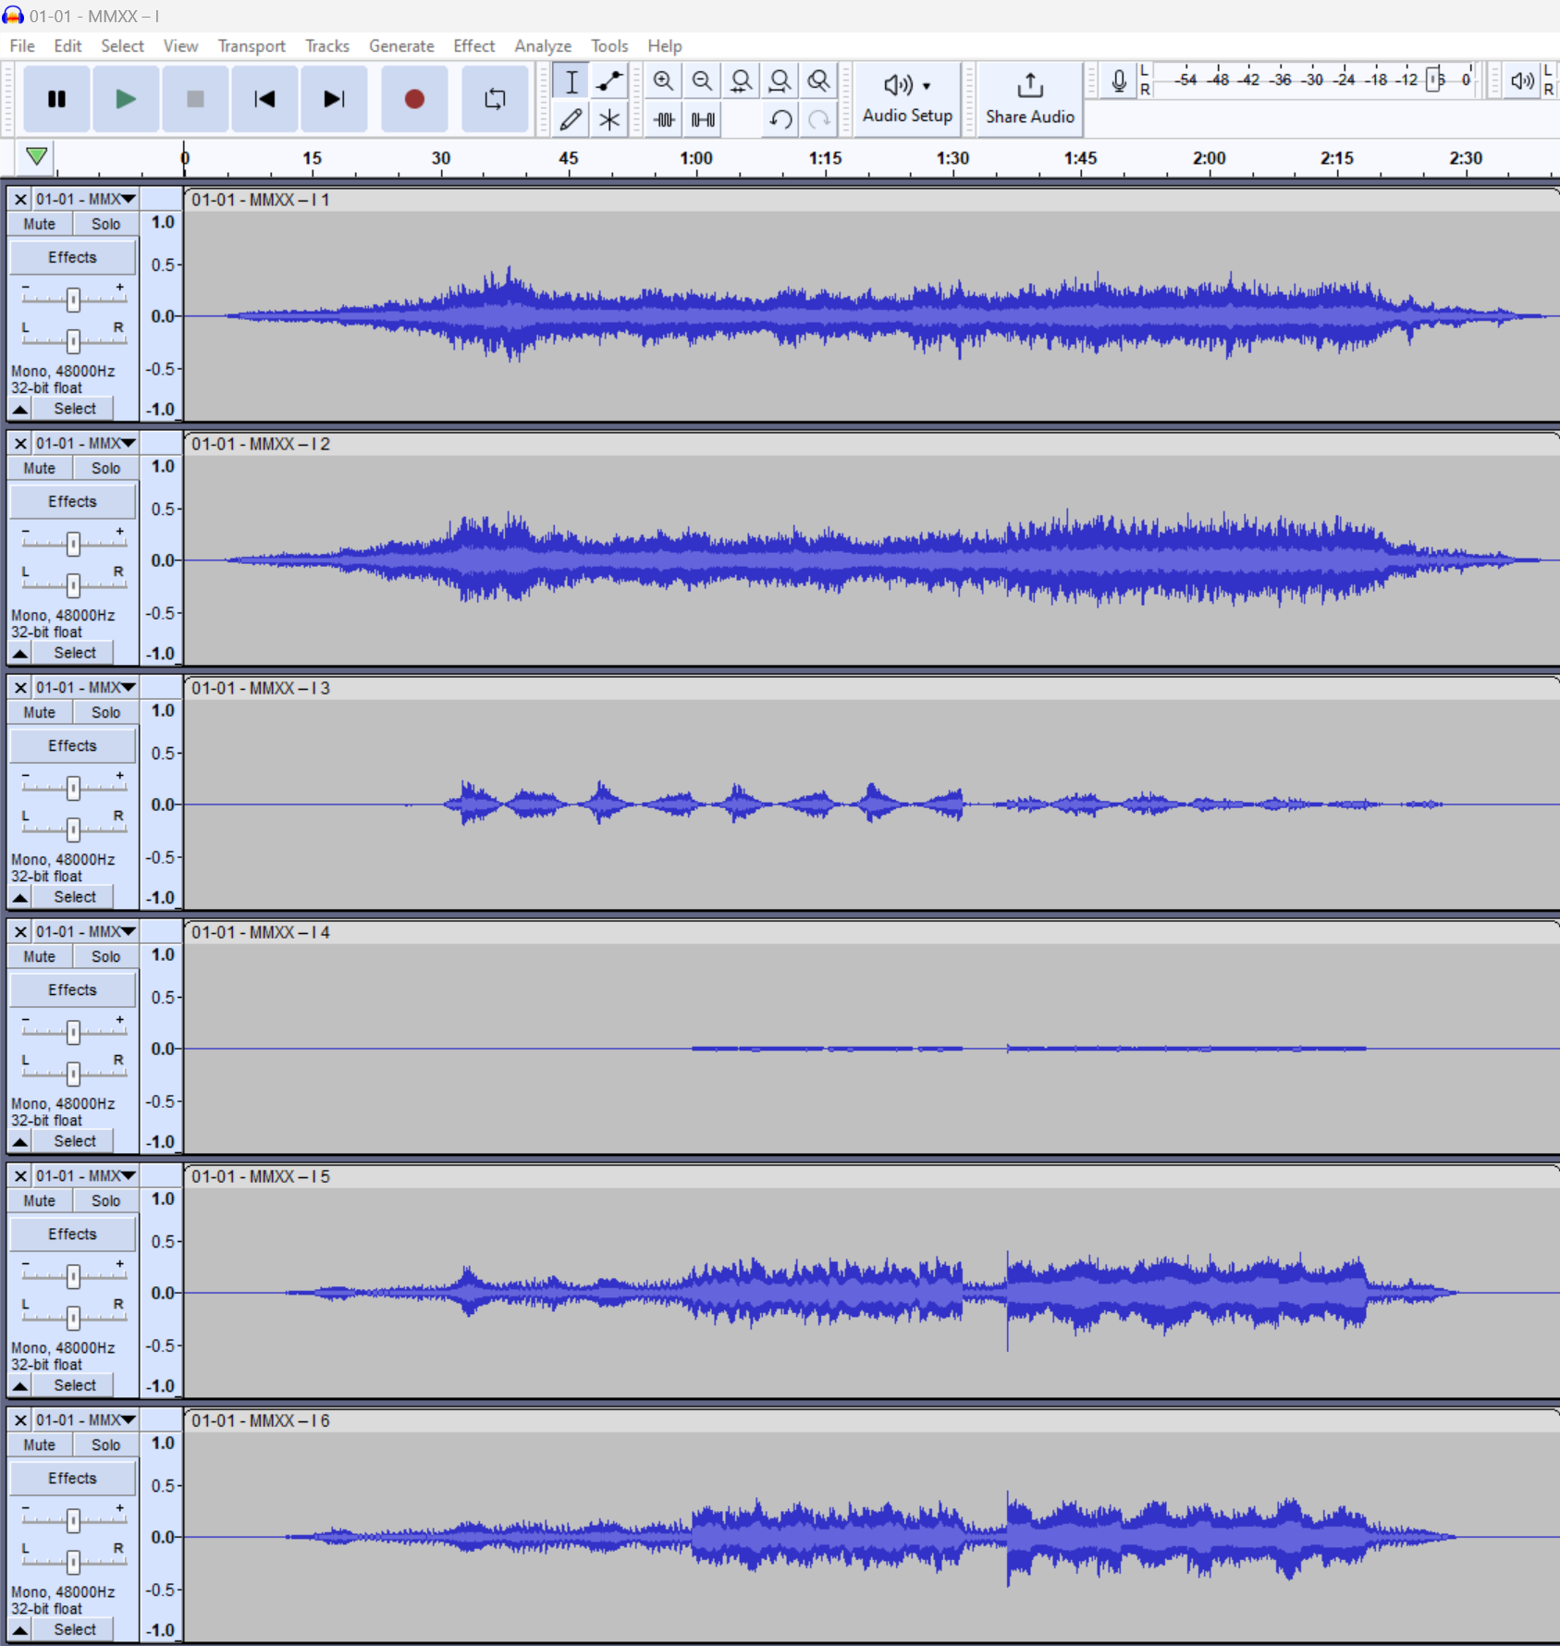The height and width of the screenshot is (1646, 1560).
Task: Solo the third track MMXX – I 3
Action: [x=105, y=712]
